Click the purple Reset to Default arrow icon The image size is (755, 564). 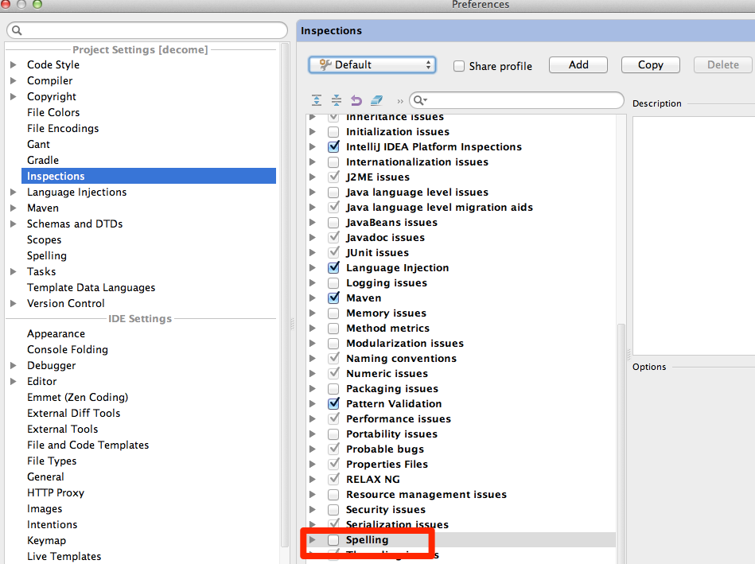[356, 100]
